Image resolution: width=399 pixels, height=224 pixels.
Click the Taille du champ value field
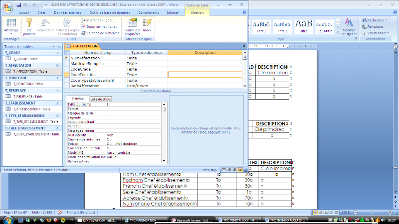[x=133, y=105]
